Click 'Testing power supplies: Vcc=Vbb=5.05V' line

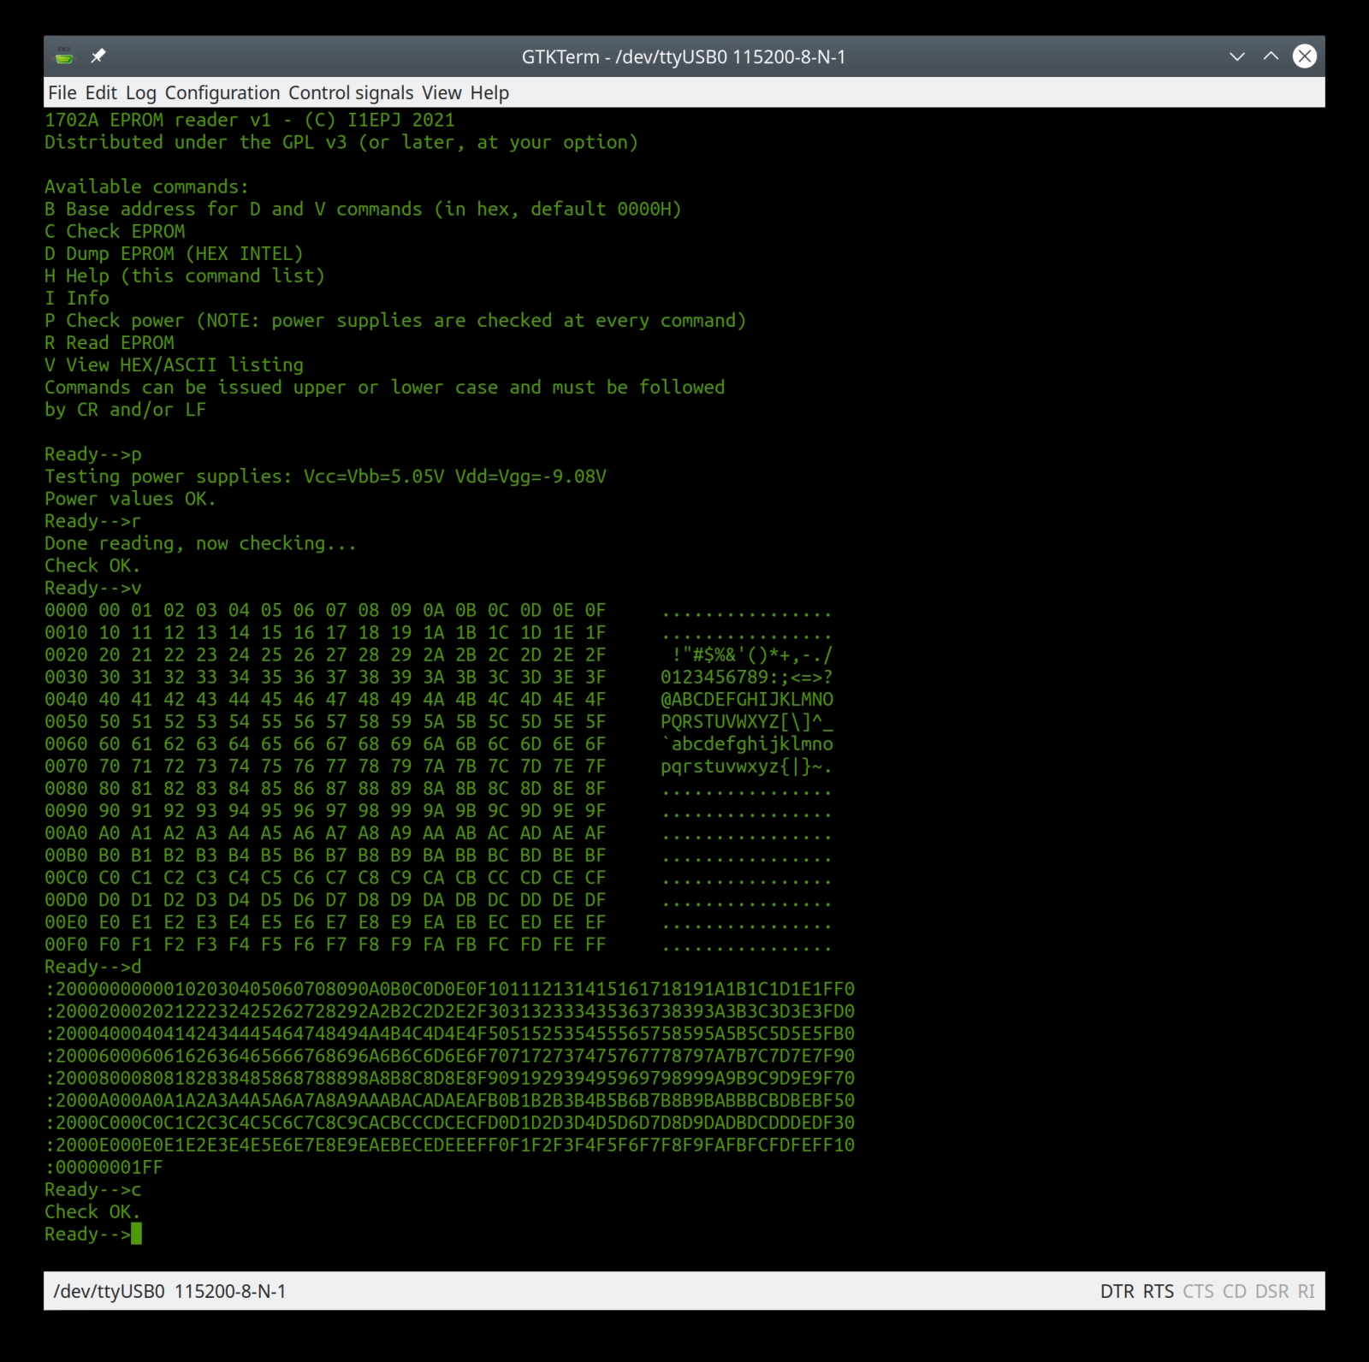tap(325, 476)
